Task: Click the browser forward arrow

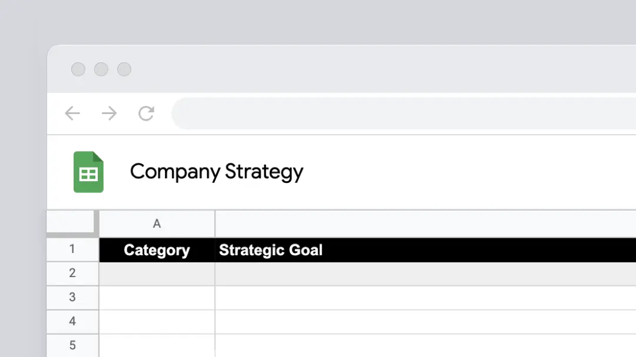Action: (109, 113)
